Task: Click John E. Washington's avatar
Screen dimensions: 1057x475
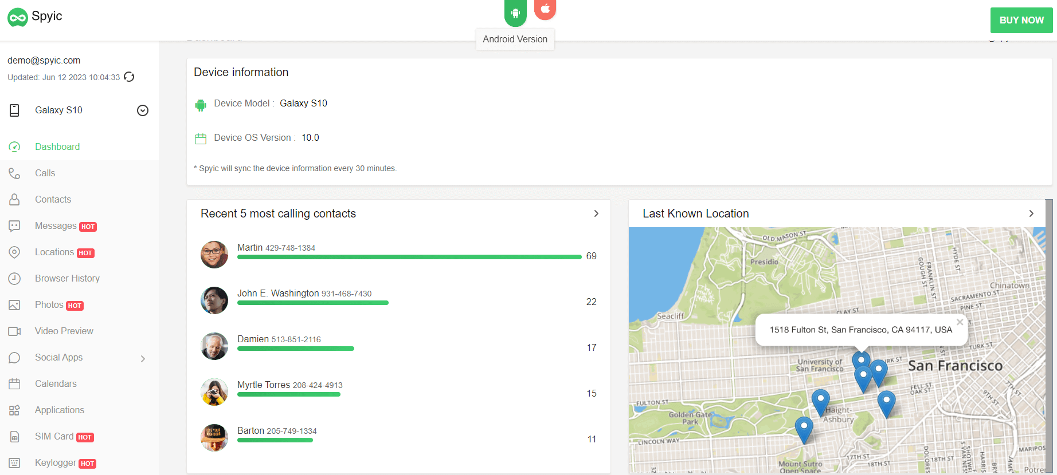Action: point(214,300)
